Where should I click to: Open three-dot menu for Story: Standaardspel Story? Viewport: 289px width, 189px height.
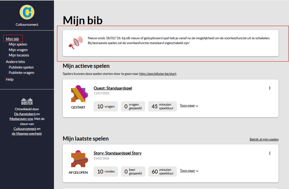coord(270,153)
